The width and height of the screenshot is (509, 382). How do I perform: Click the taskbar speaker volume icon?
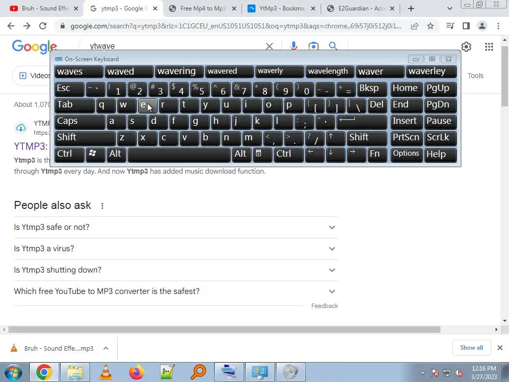click(459, 373)
